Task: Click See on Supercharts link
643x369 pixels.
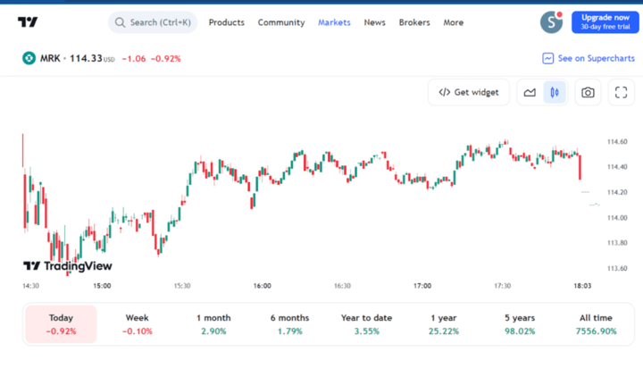Action: pos(589,58)
